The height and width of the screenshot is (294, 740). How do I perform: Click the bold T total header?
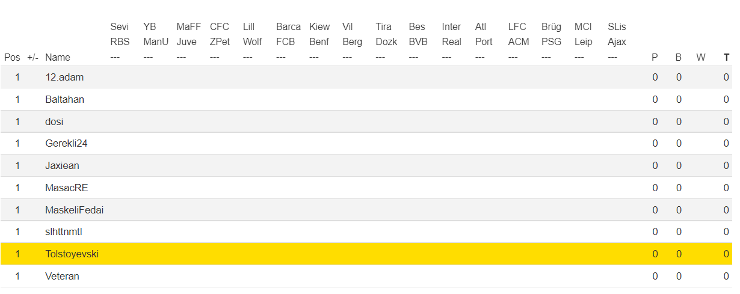coord(726,58)
